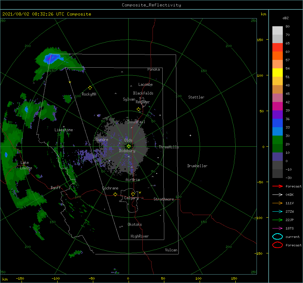
Task: Click the Stettler label
Action: coord(196,97)
